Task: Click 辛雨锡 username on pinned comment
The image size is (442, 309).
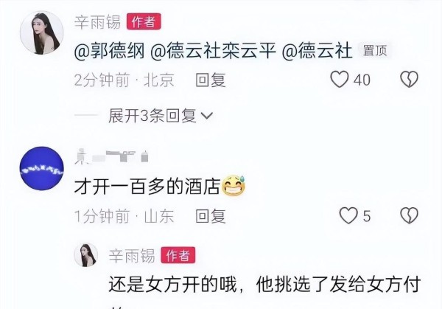Action: tap(97, 21)
